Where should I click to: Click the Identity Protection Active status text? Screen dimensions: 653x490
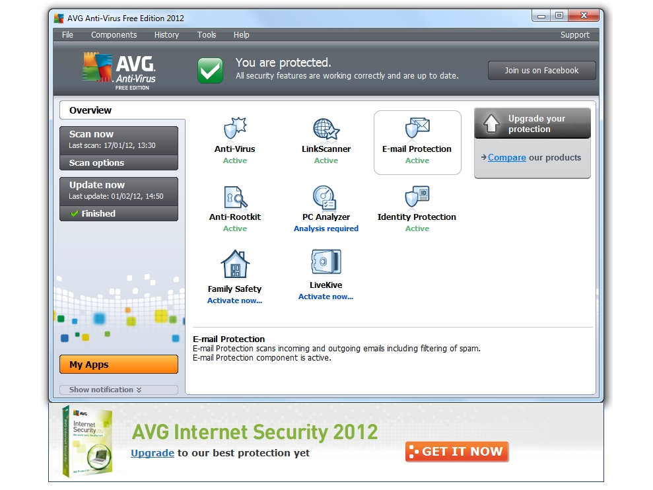coord(417,228)
